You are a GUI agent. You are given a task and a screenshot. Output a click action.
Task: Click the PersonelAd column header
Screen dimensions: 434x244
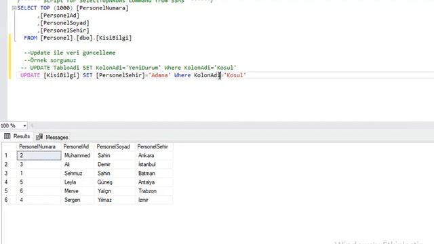tap(77, 146)
